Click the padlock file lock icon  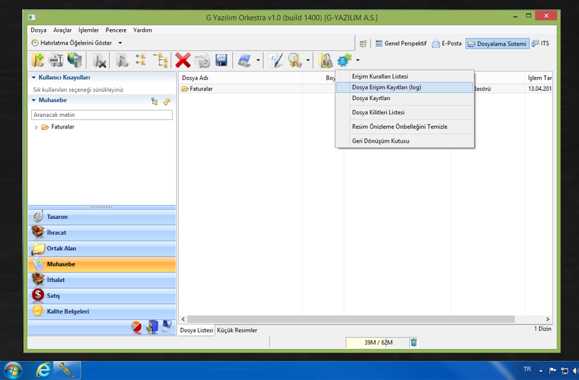326,61
